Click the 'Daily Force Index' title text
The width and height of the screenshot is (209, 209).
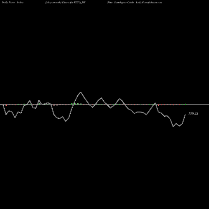click(13, 3)
